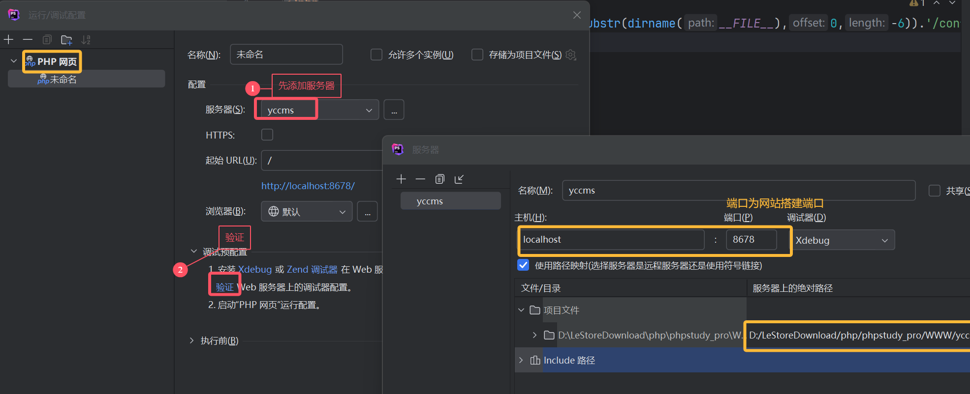Add a new server with plus icon
Viewport: 970px width, 394px height.
401,179
